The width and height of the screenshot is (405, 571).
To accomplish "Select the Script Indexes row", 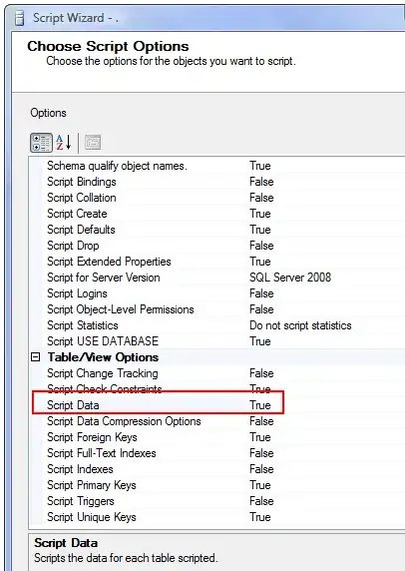I will (x=216, y=469).
